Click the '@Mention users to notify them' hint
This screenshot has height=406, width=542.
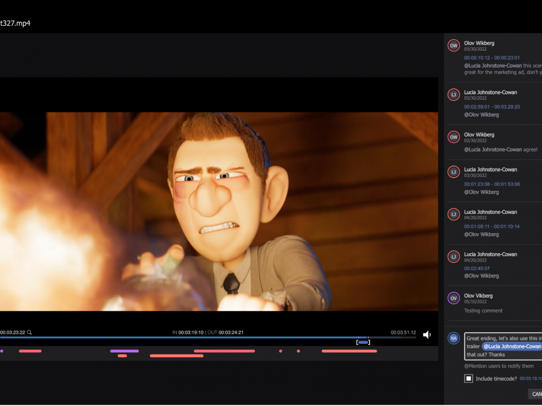pyautogui.click(x=499, y=366)
